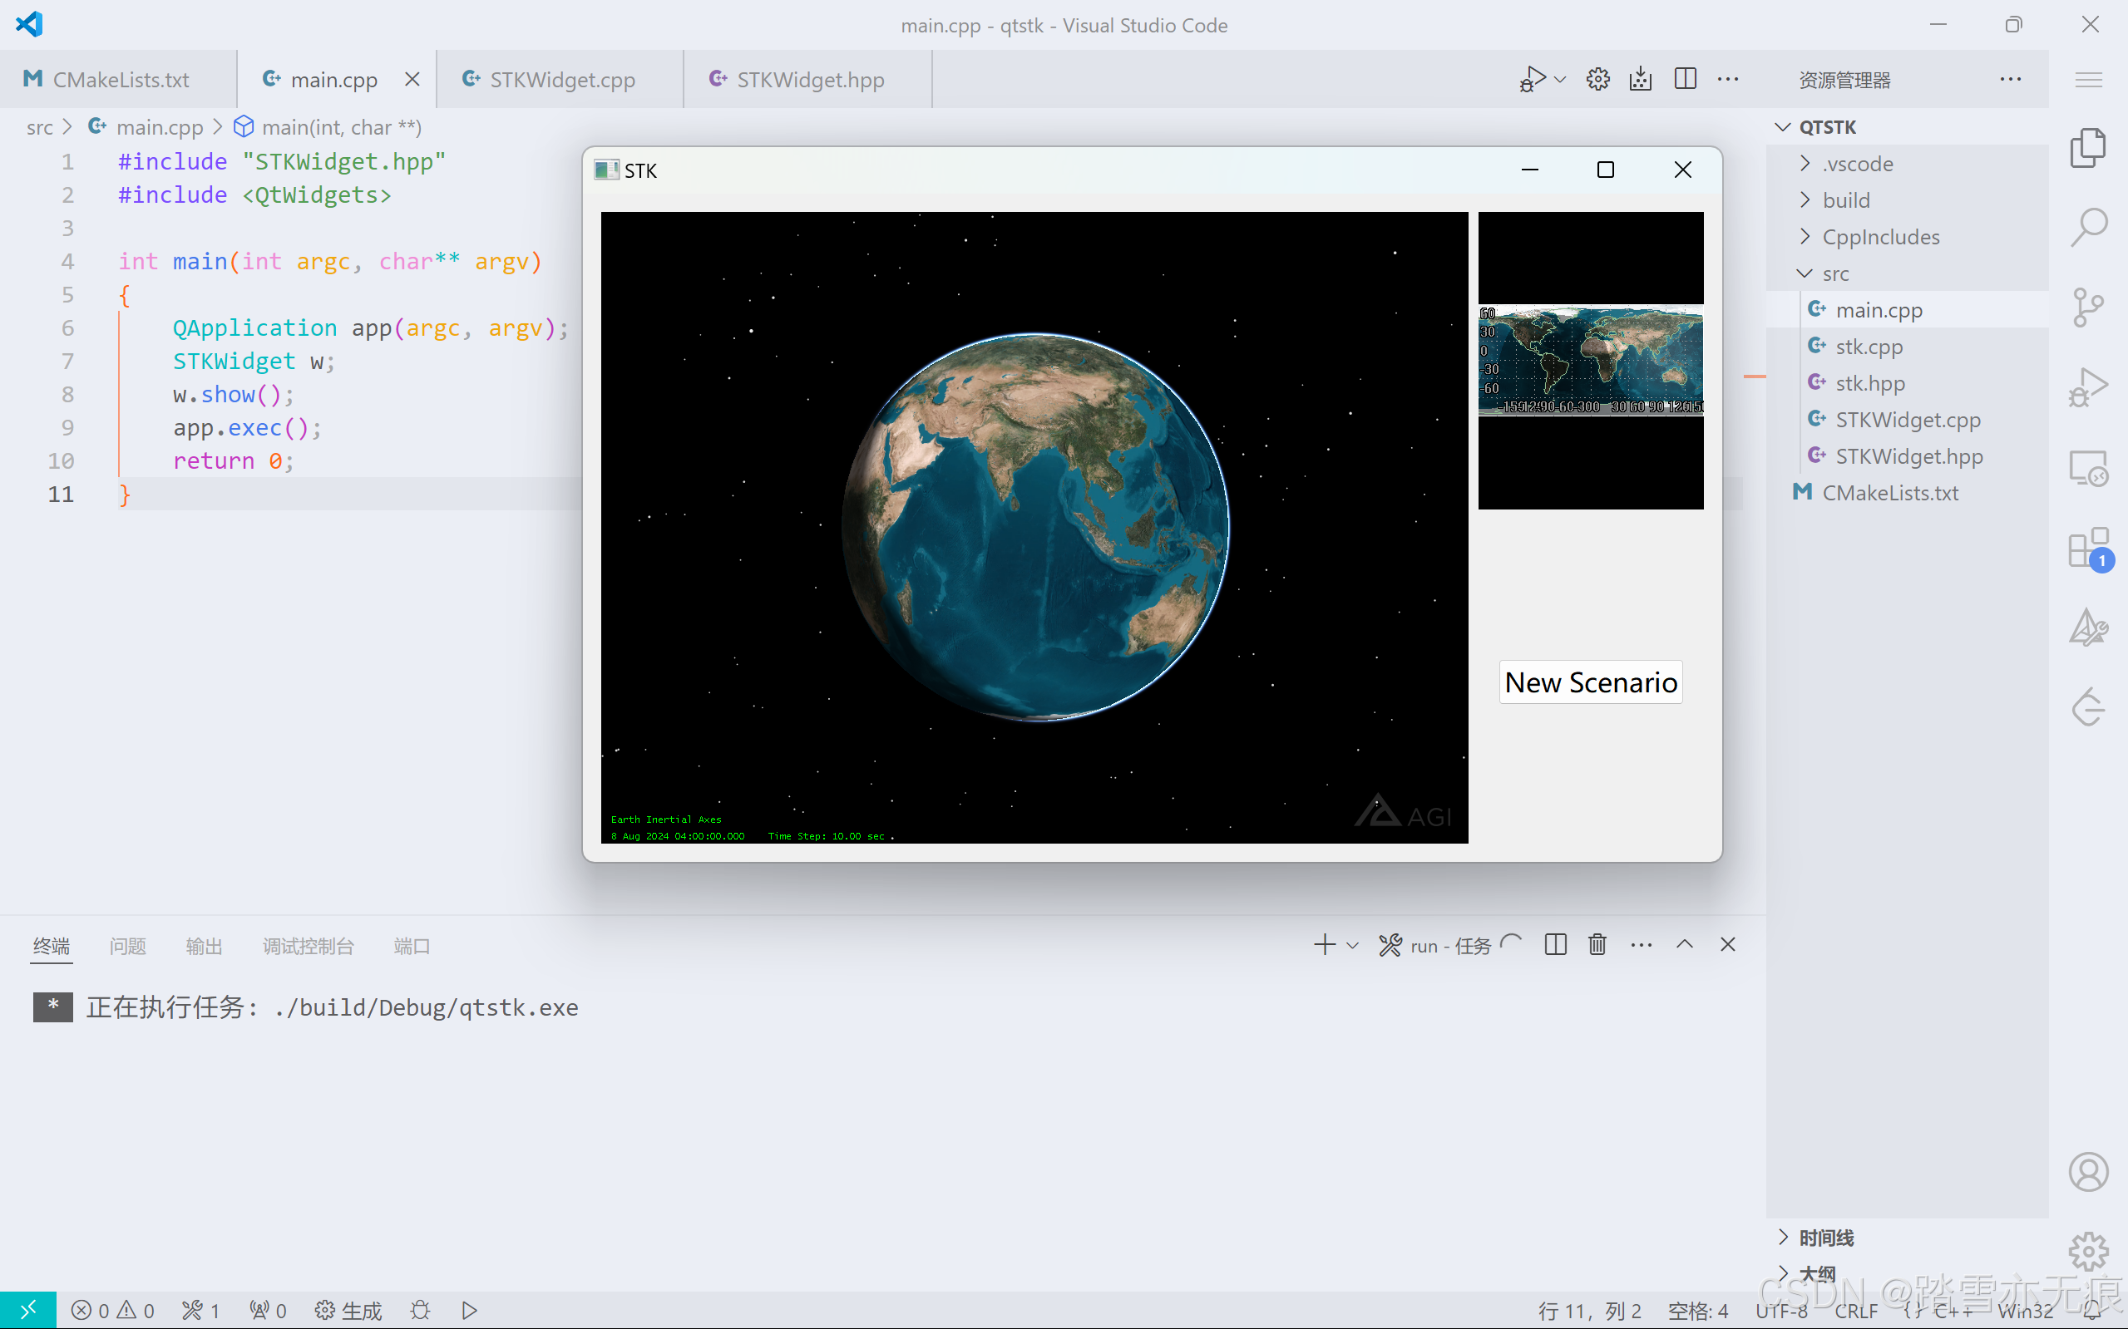2128x1329 pixels.
Task: Click the running tasks indicator in status bar
Action: (x=200, y=1311)
